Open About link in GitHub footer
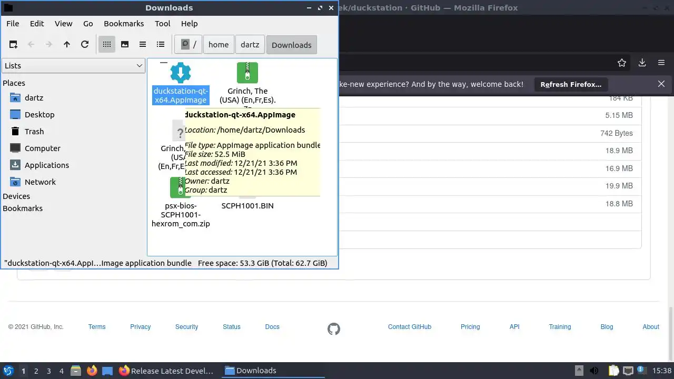The width and height of the screenshot is (674, 379). point(651,327)
